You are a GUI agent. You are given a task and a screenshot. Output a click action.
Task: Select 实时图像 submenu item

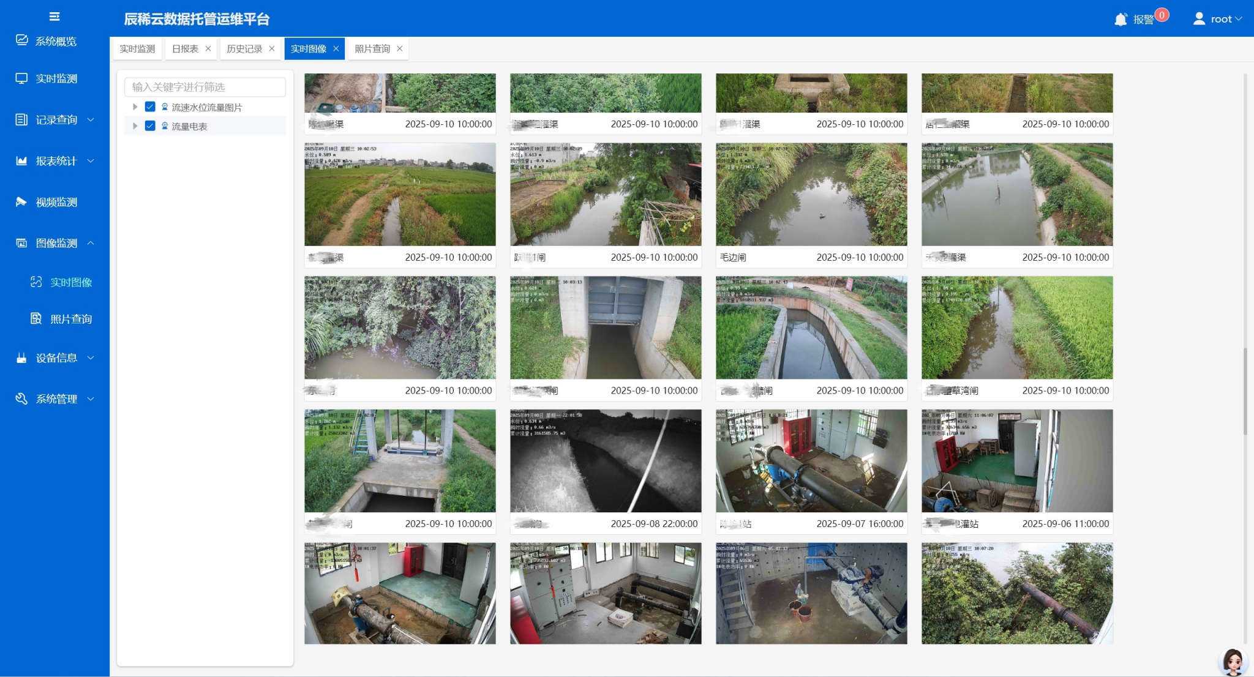coord(70,282)
